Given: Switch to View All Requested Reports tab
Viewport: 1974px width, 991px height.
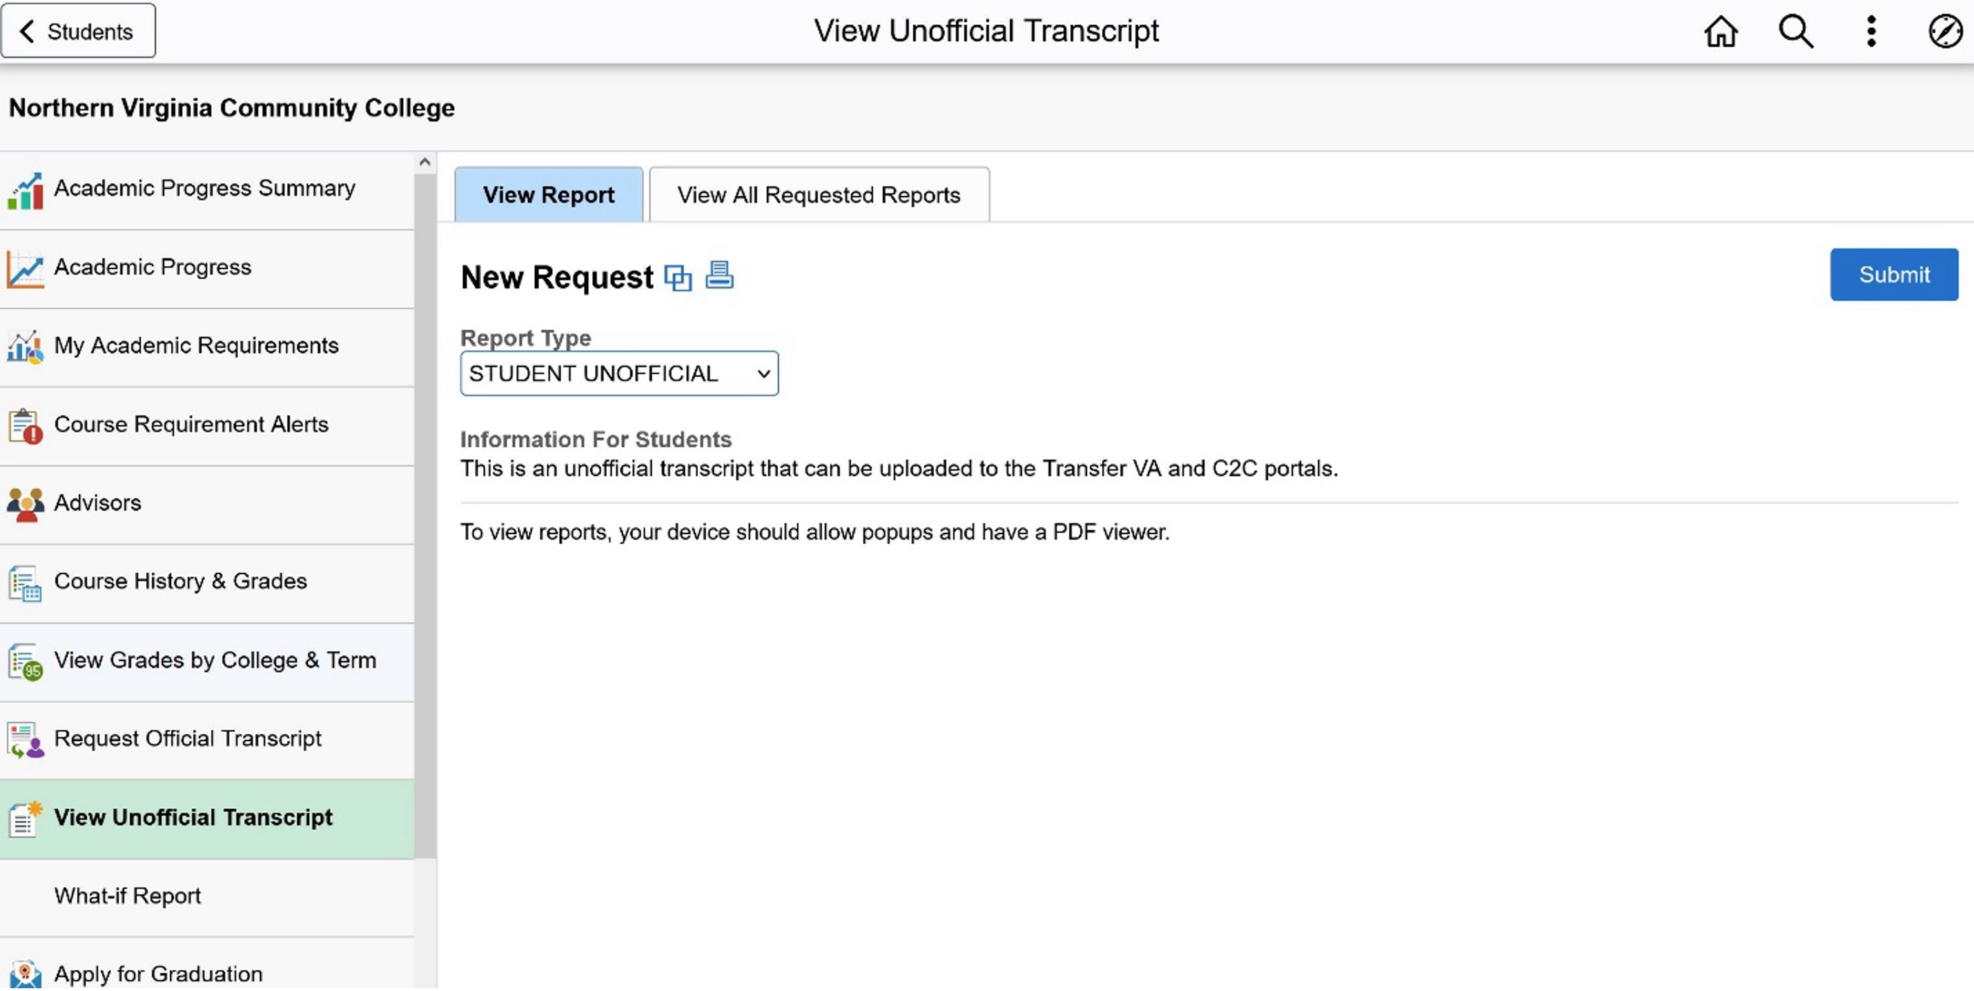Looking at the screenshot, I should click(819, 195).
